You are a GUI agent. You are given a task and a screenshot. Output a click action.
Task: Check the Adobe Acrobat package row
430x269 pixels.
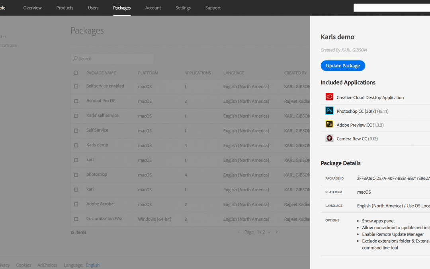point(76,204)
